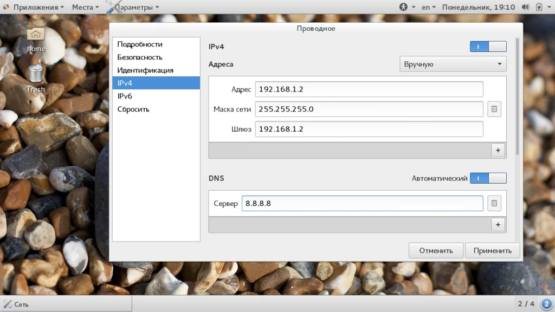The height and width of the screenshot is (312, 555).
Task: Add new DNS server with plus button
Action: click(x=498, y=224)
